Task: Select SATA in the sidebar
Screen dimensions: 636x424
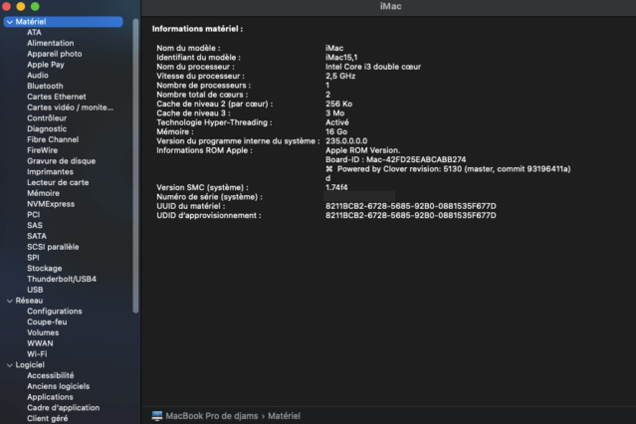Action: [x=37, y=236]
